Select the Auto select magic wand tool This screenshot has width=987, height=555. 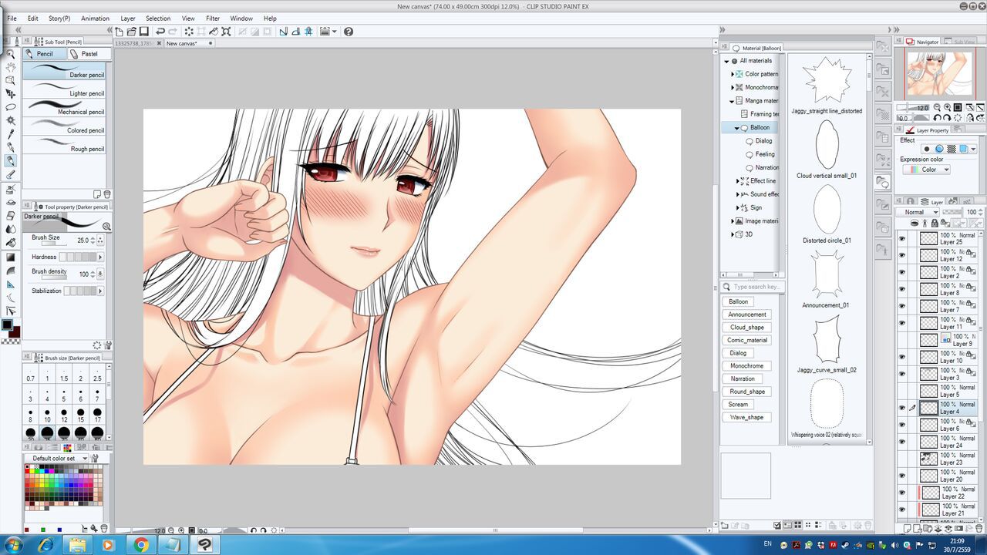click(x=11, y=120)
